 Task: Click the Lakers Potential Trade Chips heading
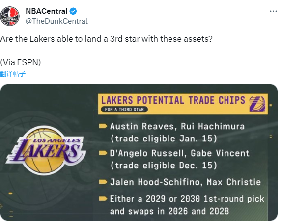point(173,100)
